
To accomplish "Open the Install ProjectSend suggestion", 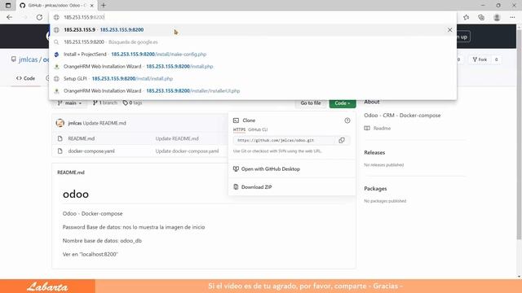I will [253, 55].
